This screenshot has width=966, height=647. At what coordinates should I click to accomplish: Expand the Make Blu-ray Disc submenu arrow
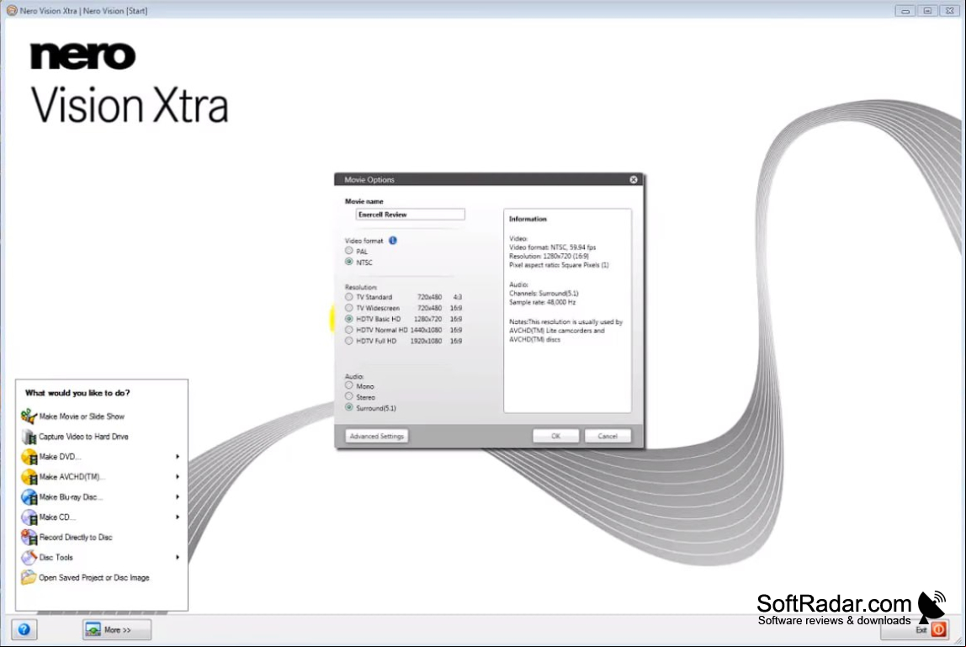178,497
